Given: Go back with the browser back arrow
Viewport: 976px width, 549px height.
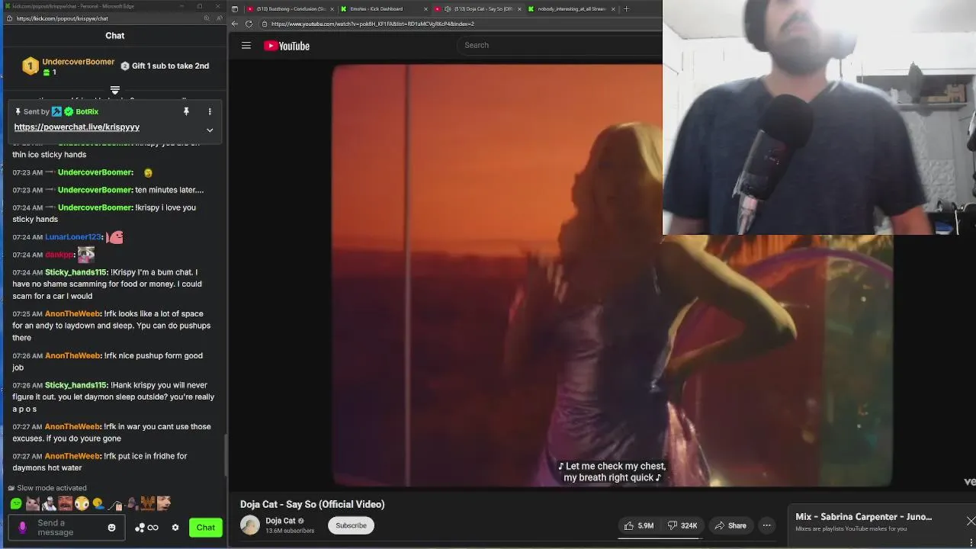Looking at the screenshot, I should coord(235,24).
